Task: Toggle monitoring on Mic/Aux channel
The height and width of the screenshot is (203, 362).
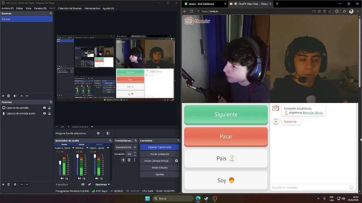Action: coord(84,178)
